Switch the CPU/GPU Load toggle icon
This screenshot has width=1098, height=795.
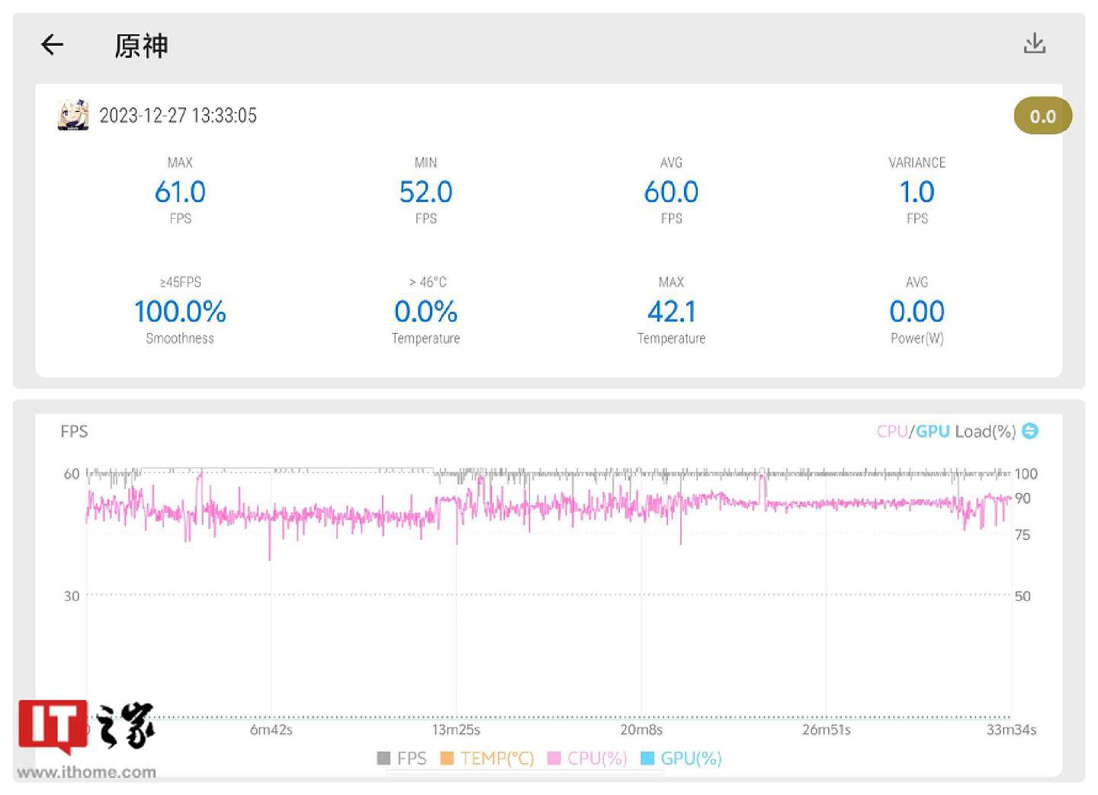click(1029, 431)
